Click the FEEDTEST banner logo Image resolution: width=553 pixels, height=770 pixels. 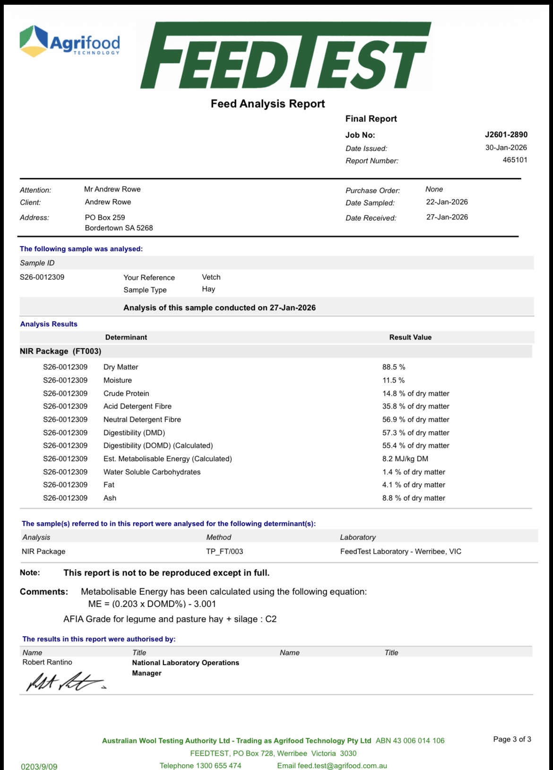click(x=285, y=55)
